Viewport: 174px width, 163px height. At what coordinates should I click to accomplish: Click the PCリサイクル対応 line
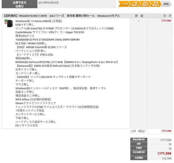click(x=27, y=126)
